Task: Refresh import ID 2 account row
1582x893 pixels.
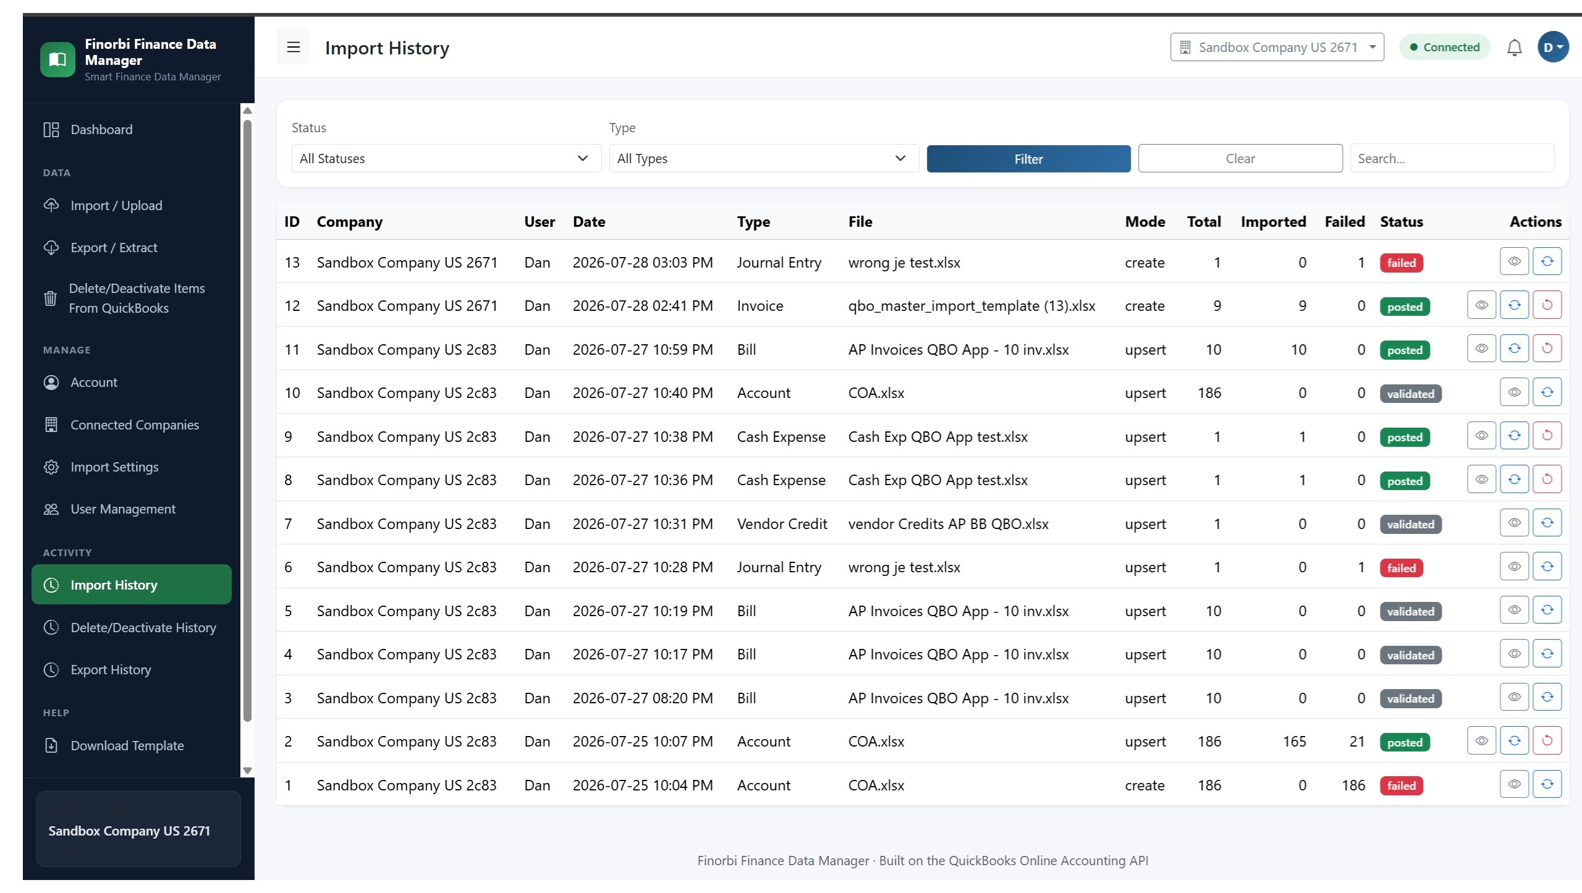Action: [1514, 740]
